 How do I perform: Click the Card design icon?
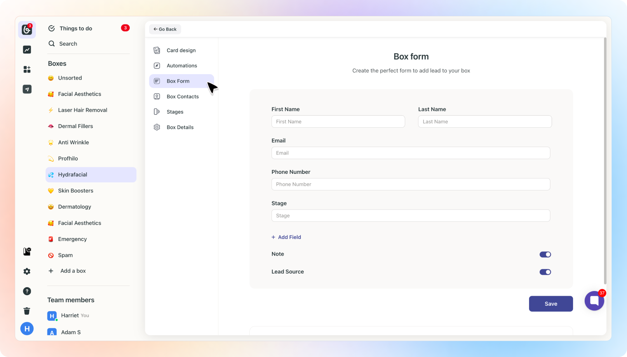(x=157, y=50)
